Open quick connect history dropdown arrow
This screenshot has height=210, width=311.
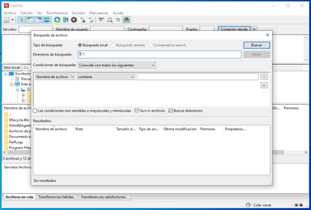[254, 29]
